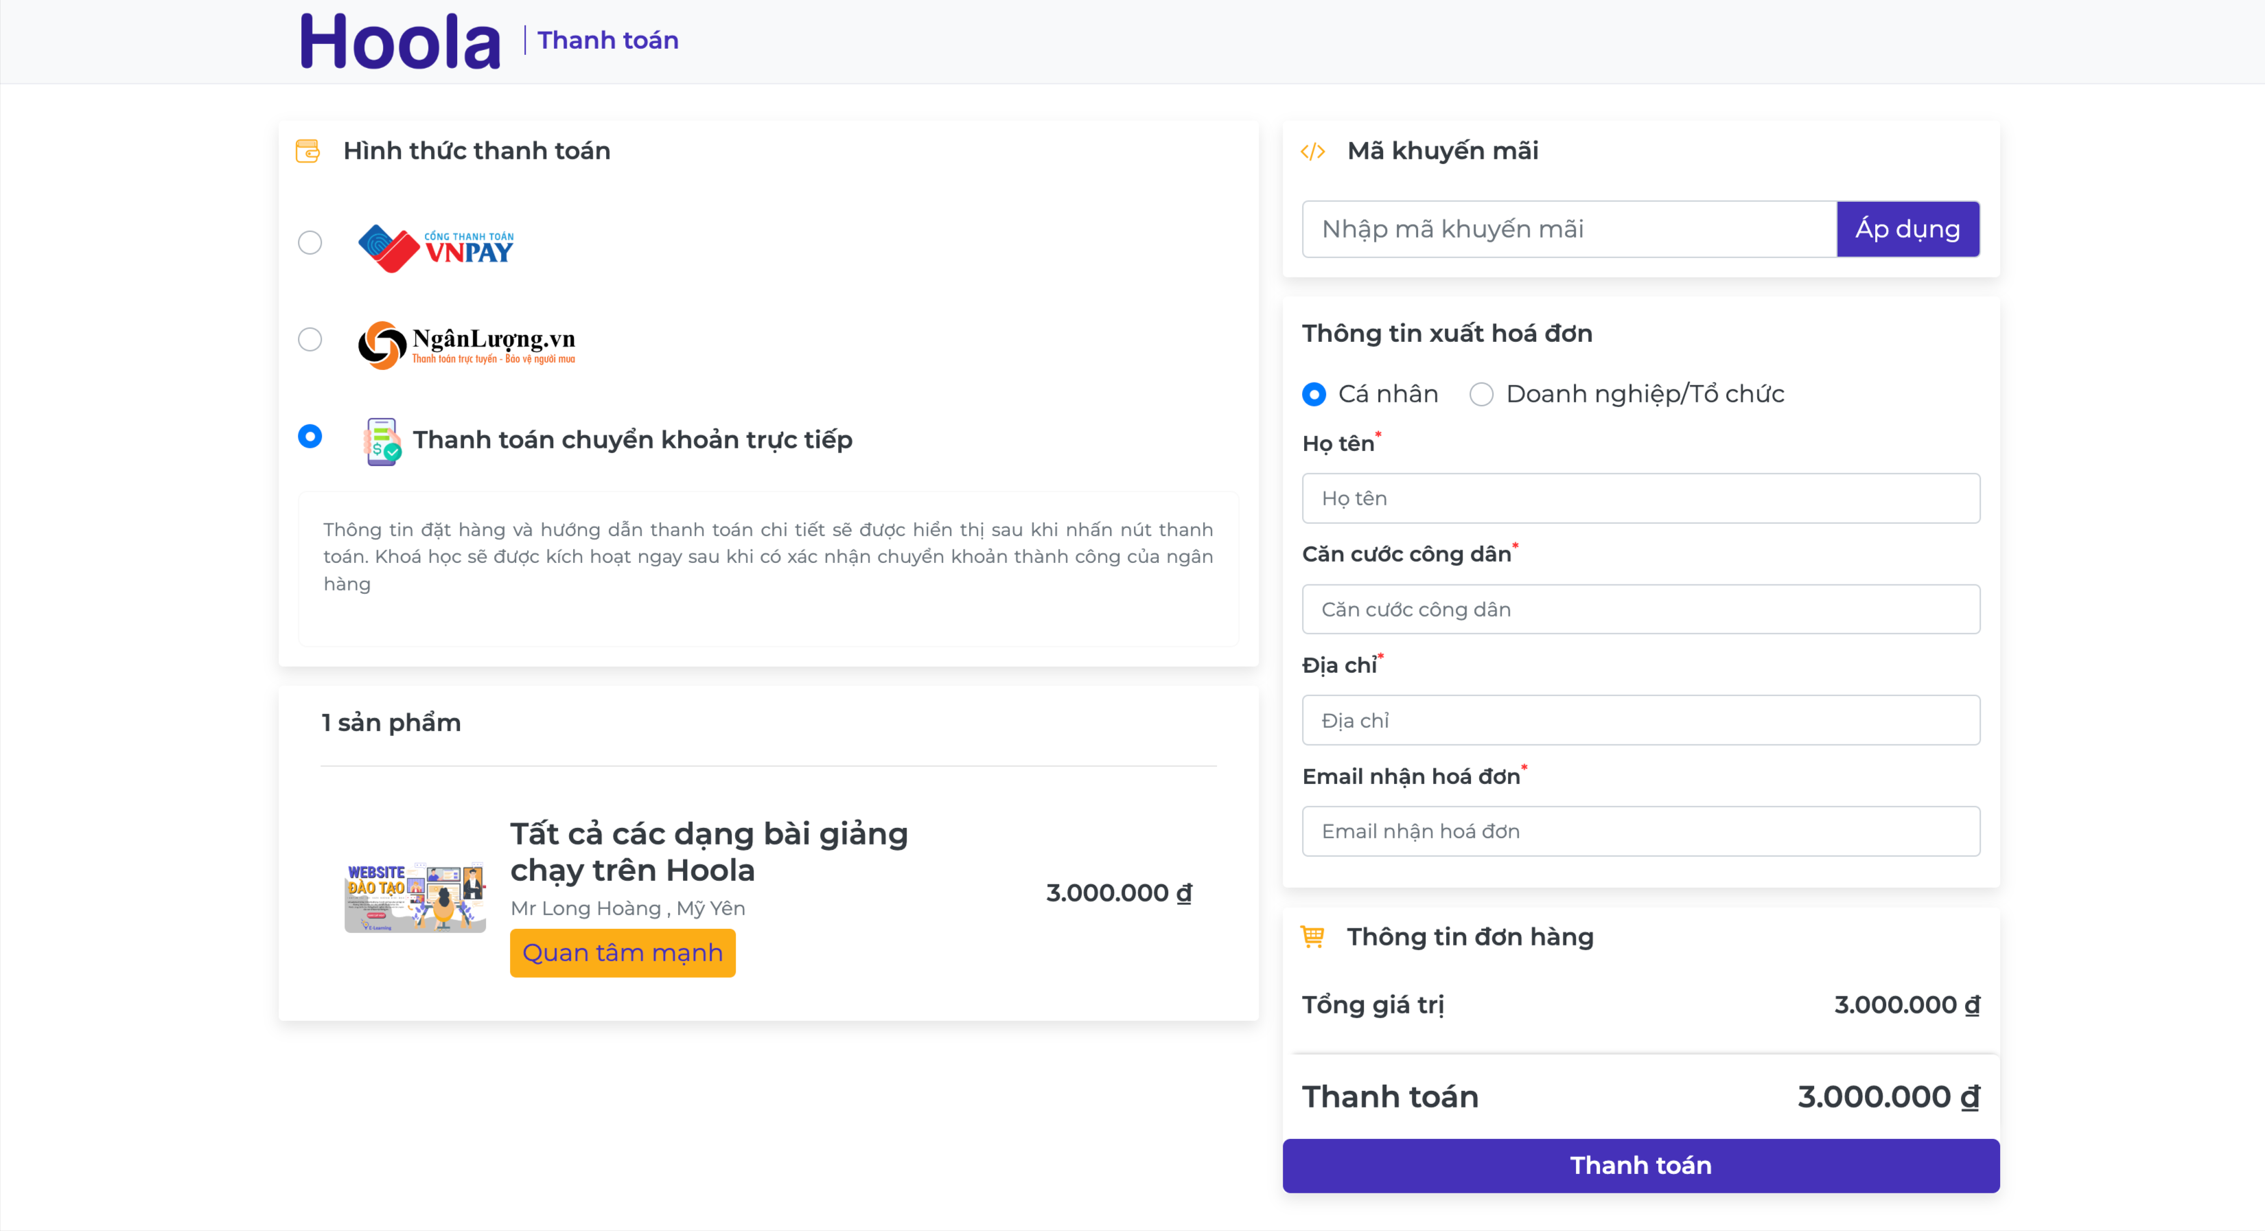This screenshot has height=1231, width=2265.
Task: Open the course thumbnail image
Action: [415, 896]
